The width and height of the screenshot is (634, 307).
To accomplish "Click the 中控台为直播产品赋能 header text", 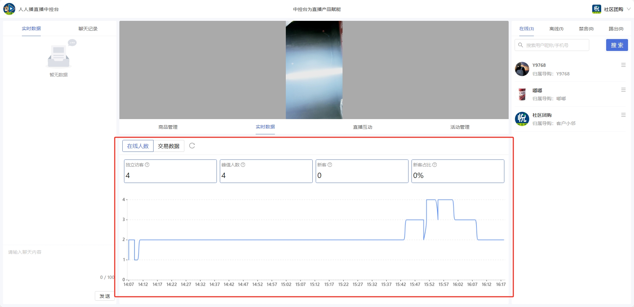I will pyautogui.click(x=317, y=9).
